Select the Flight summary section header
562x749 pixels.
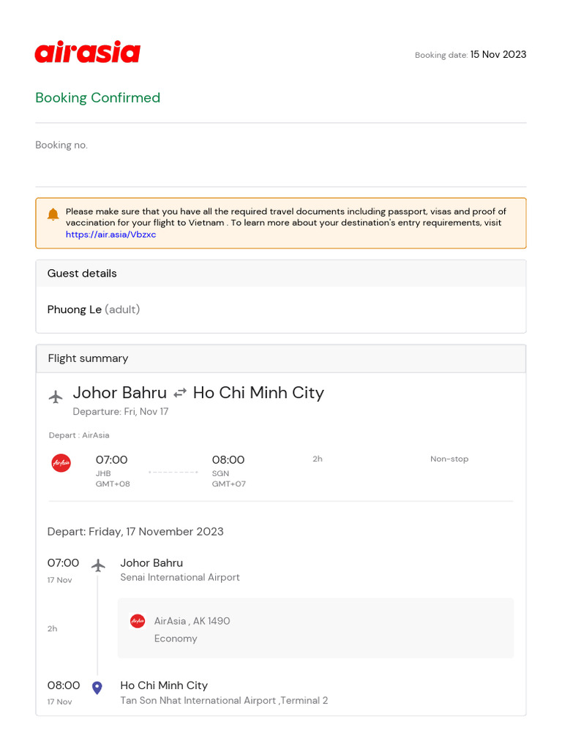281,358
